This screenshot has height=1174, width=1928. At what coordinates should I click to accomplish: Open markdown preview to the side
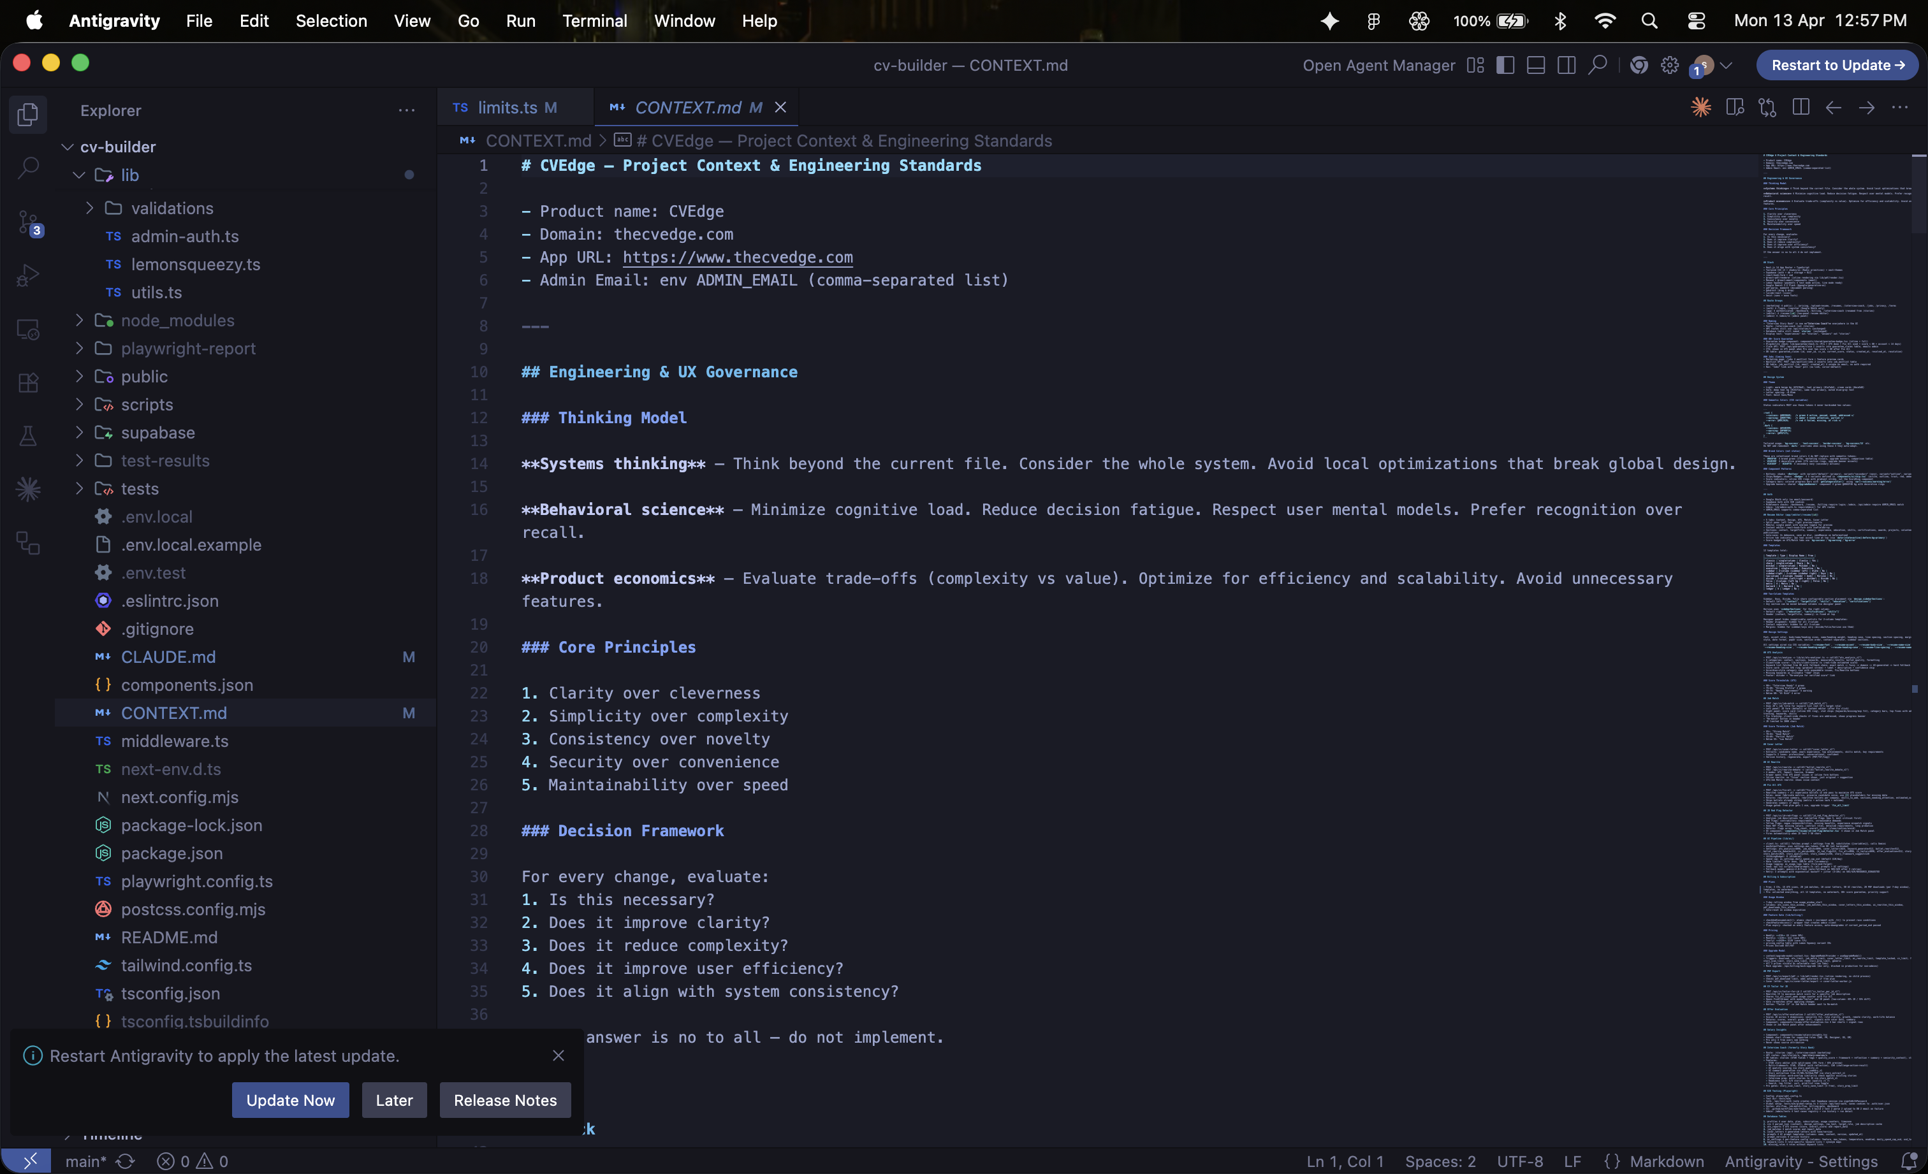coord(1735,107)
